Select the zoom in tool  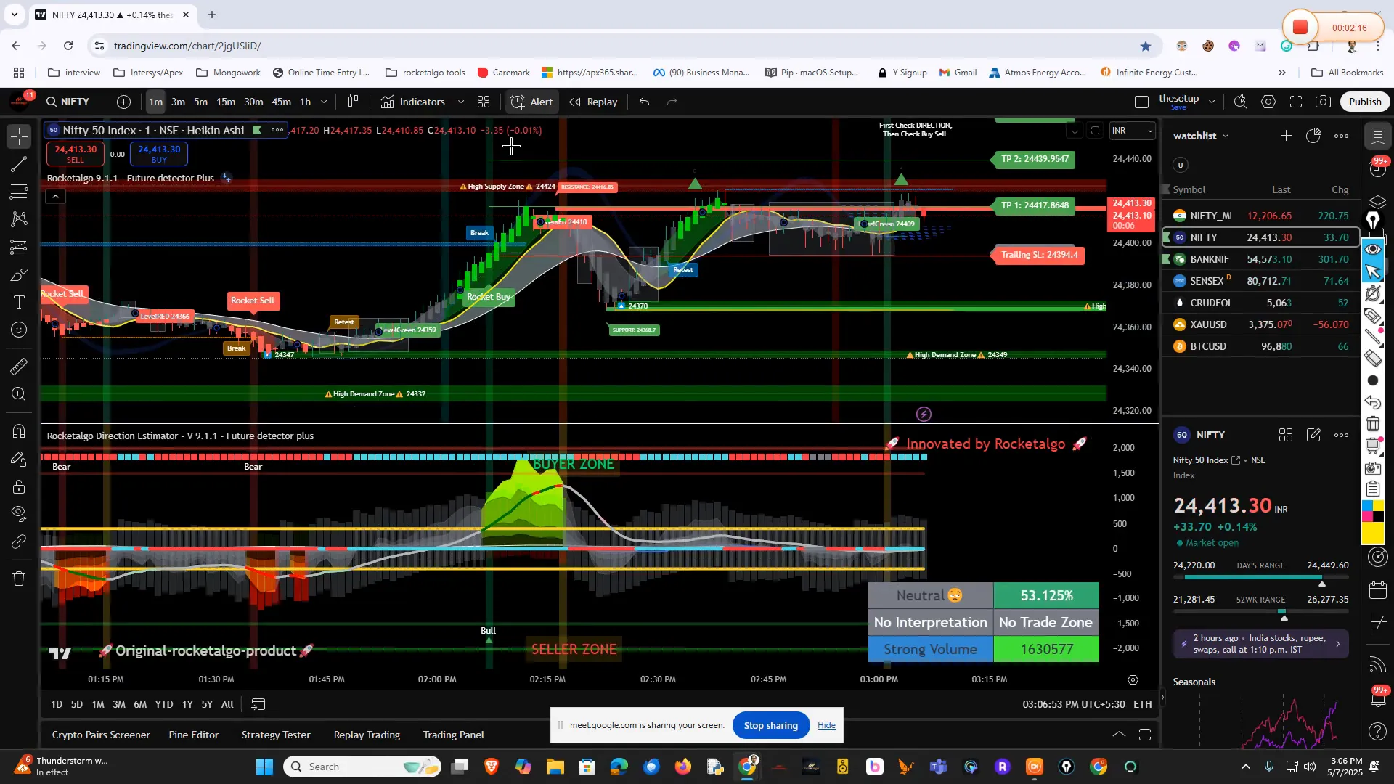click(x=19, y=394)
